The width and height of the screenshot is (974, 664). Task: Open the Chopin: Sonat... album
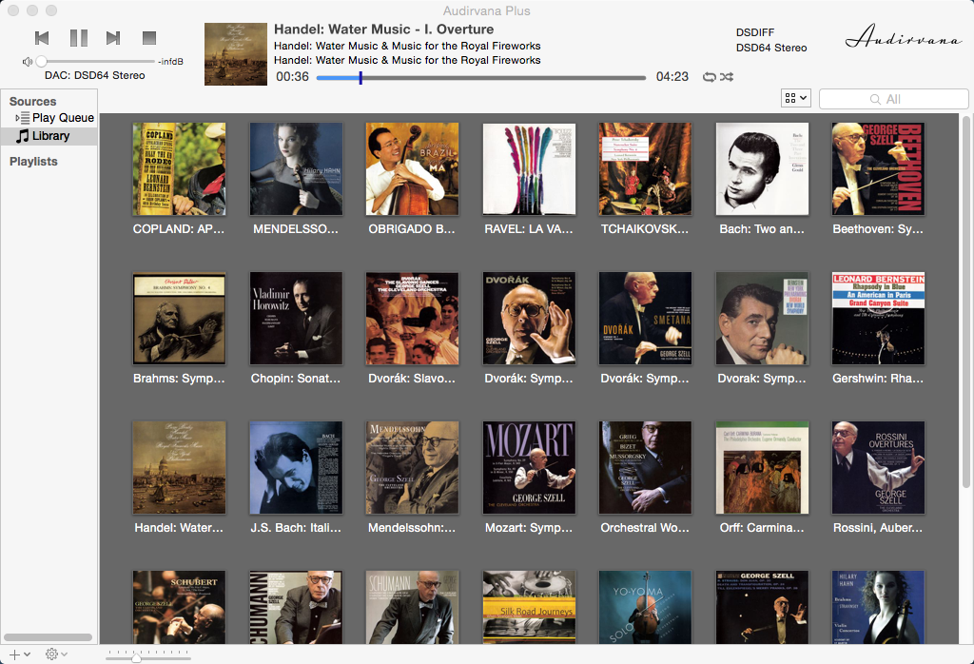tap(296, 318)
